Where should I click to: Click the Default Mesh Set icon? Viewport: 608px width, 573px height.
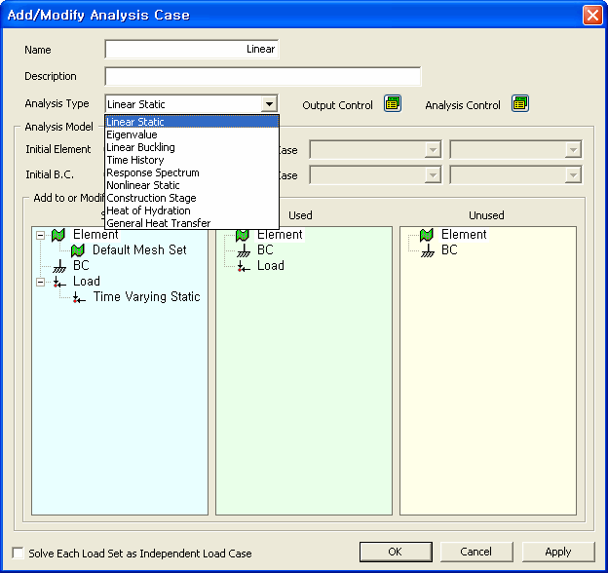78,250
